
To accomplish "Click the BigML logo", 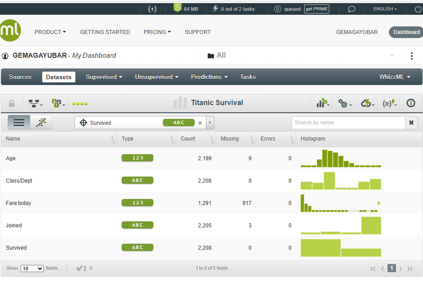I will [x=10, y=30].
